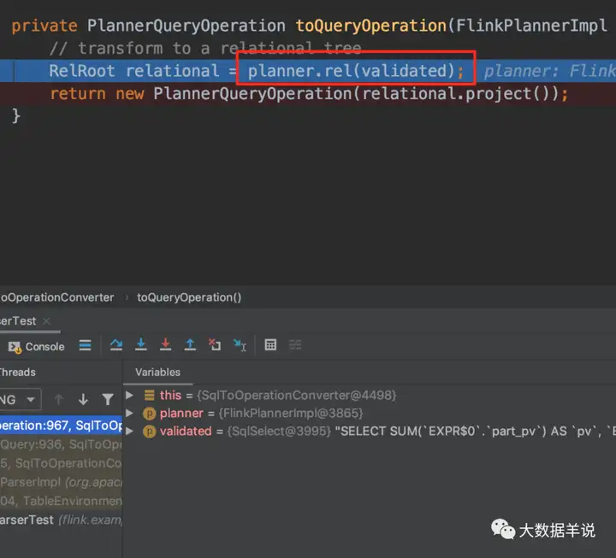Click the PlannerQueryOperation return type

pyautogui.click(x=187, y=26)
